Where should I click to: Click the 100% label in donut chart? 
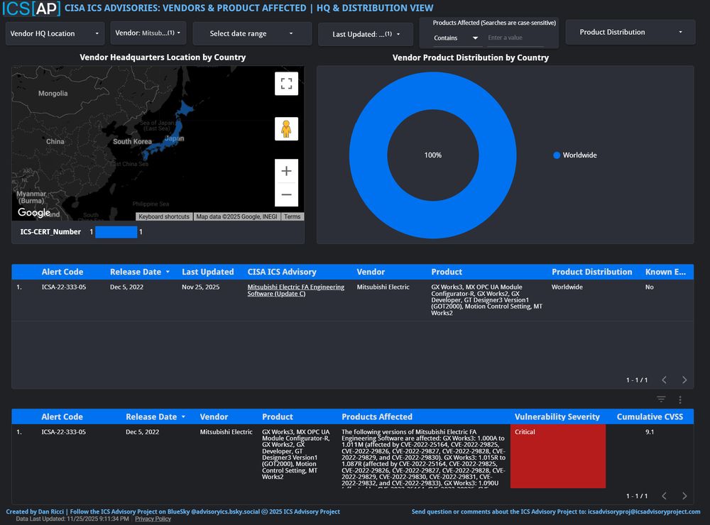[433, 155]
